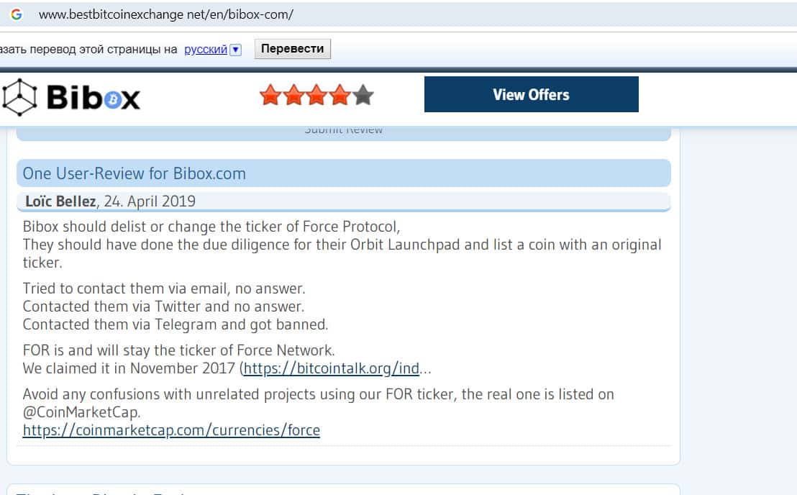Viewport: 797px width, 495px height.
Task: Click the URL in the address bar
Action: click(165, 14)
